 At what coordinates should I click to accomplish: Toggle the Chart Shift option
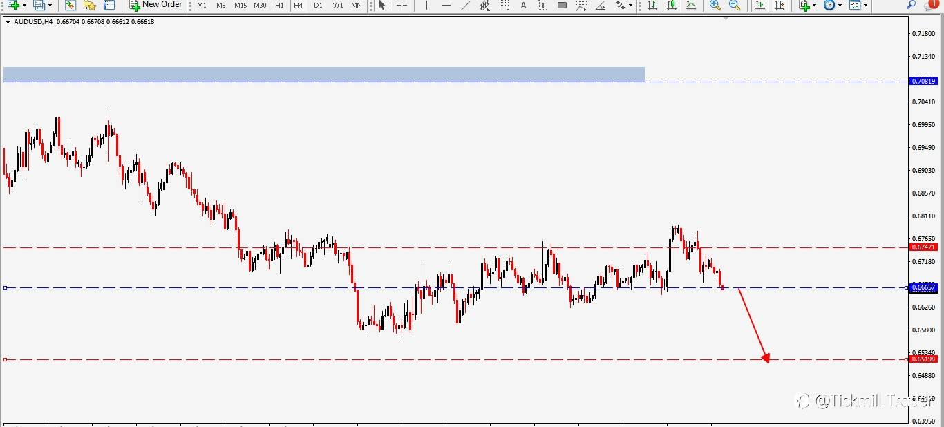click(780, 5)
